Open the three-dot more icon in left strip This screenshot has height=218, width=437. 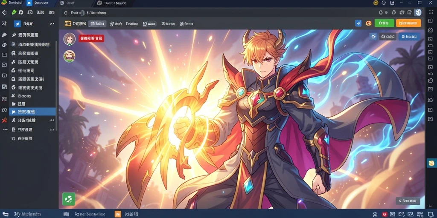coord(5,129)
